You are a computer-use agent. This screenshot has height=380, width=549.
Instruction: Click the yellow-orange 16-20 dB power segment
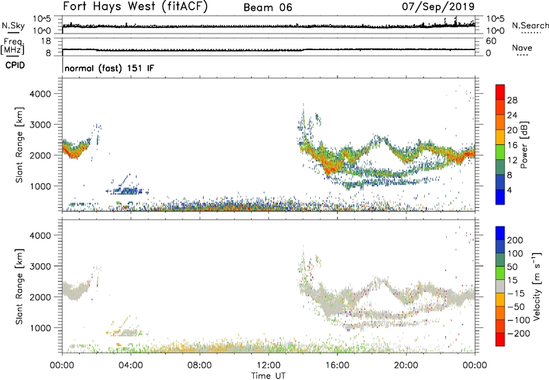(500, 137)
